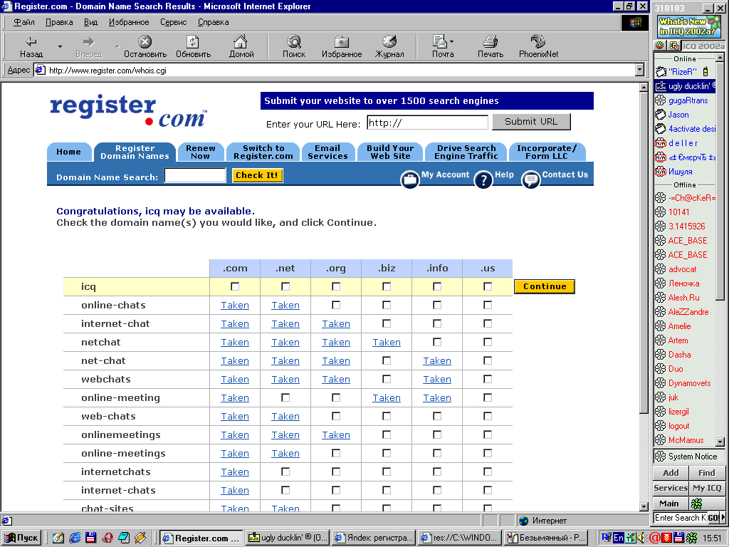Click the ICQ Main button

(x=669, y=504)
